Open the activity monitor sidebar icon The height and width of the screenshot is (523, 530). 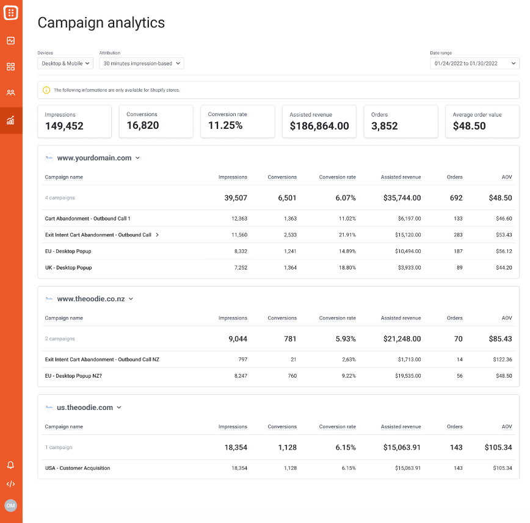point(11,41)
